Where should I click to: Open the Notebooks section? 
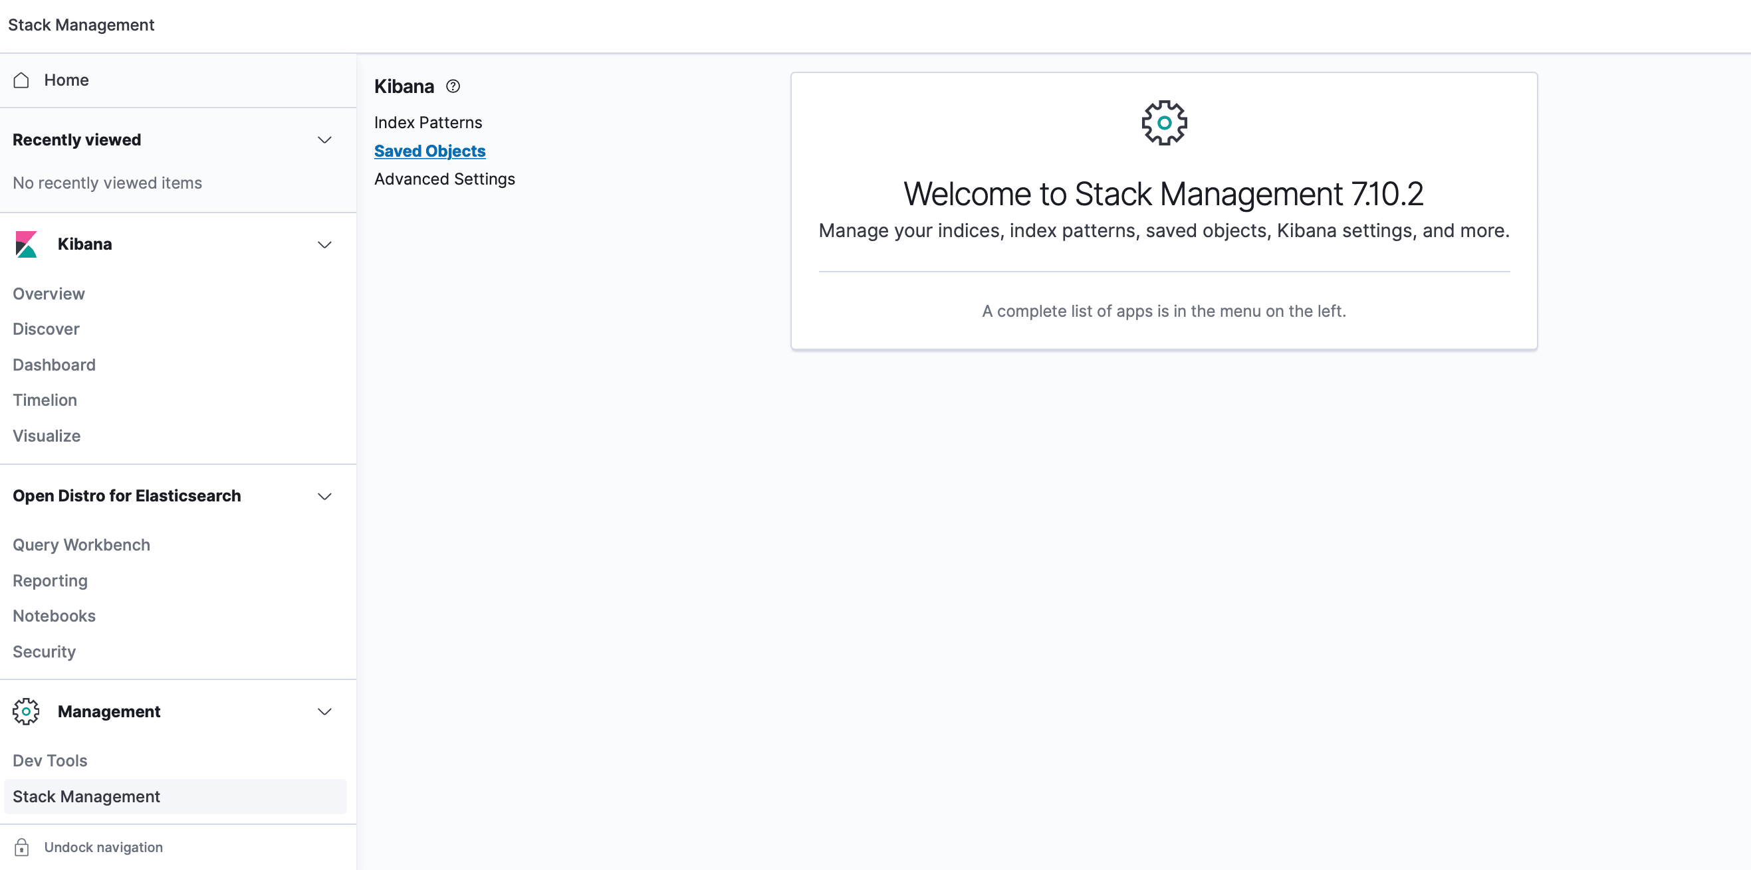point(54,616)
